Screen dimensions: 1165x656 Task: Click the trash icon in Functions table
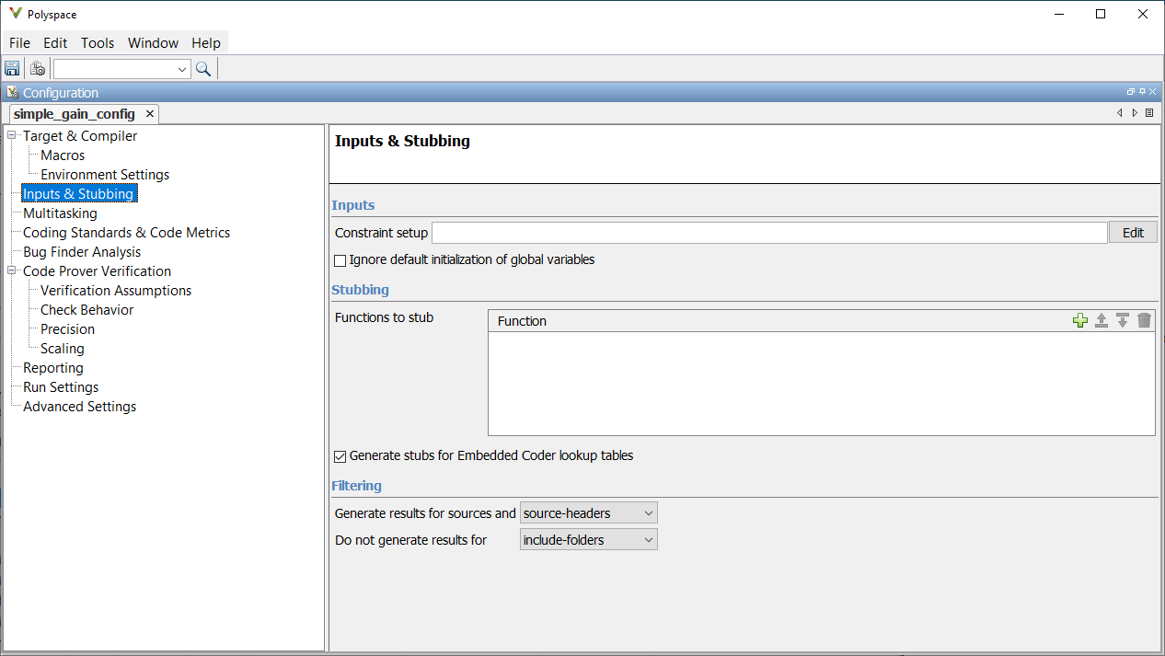(1144, 320)
